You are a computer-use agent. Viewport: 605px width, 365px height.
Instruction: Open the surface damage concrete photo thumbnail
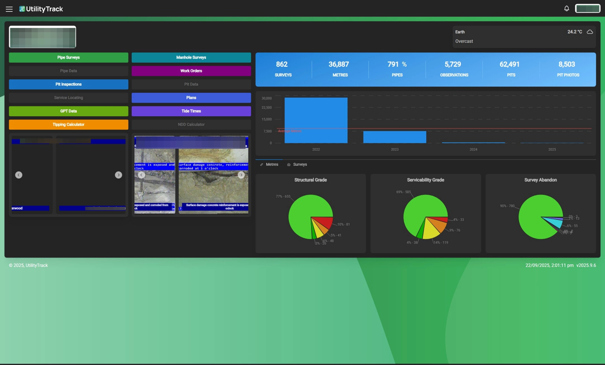click(x=214, y=174)
